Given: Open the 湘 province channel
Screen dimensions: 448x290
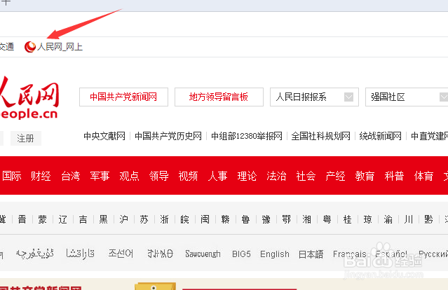Looking at the screenshot, I should click(306, 219).
